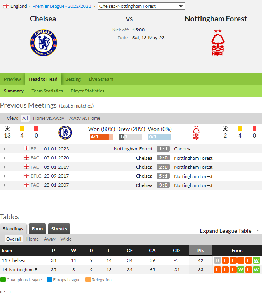
Task: Click Chelsea's latest green W form badge
Action: [256, 260]
